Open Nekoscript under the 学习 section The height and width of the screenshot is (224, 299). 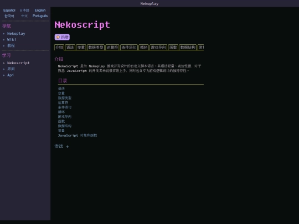18,63
